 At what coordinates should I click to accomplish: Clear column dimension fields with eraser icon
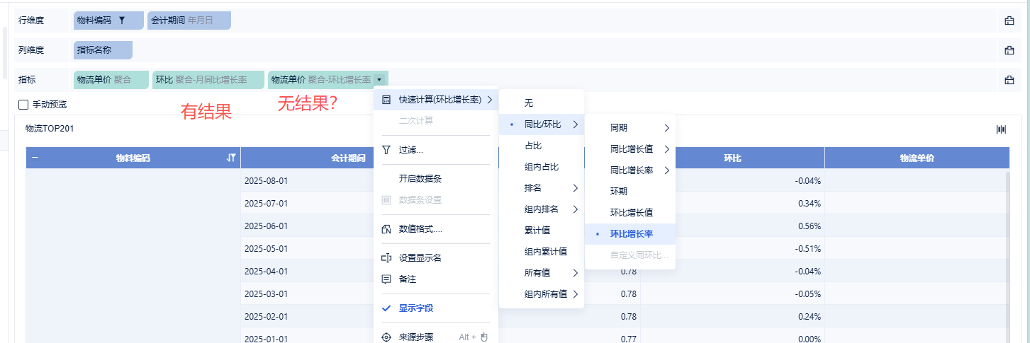tap(1009, 50)
